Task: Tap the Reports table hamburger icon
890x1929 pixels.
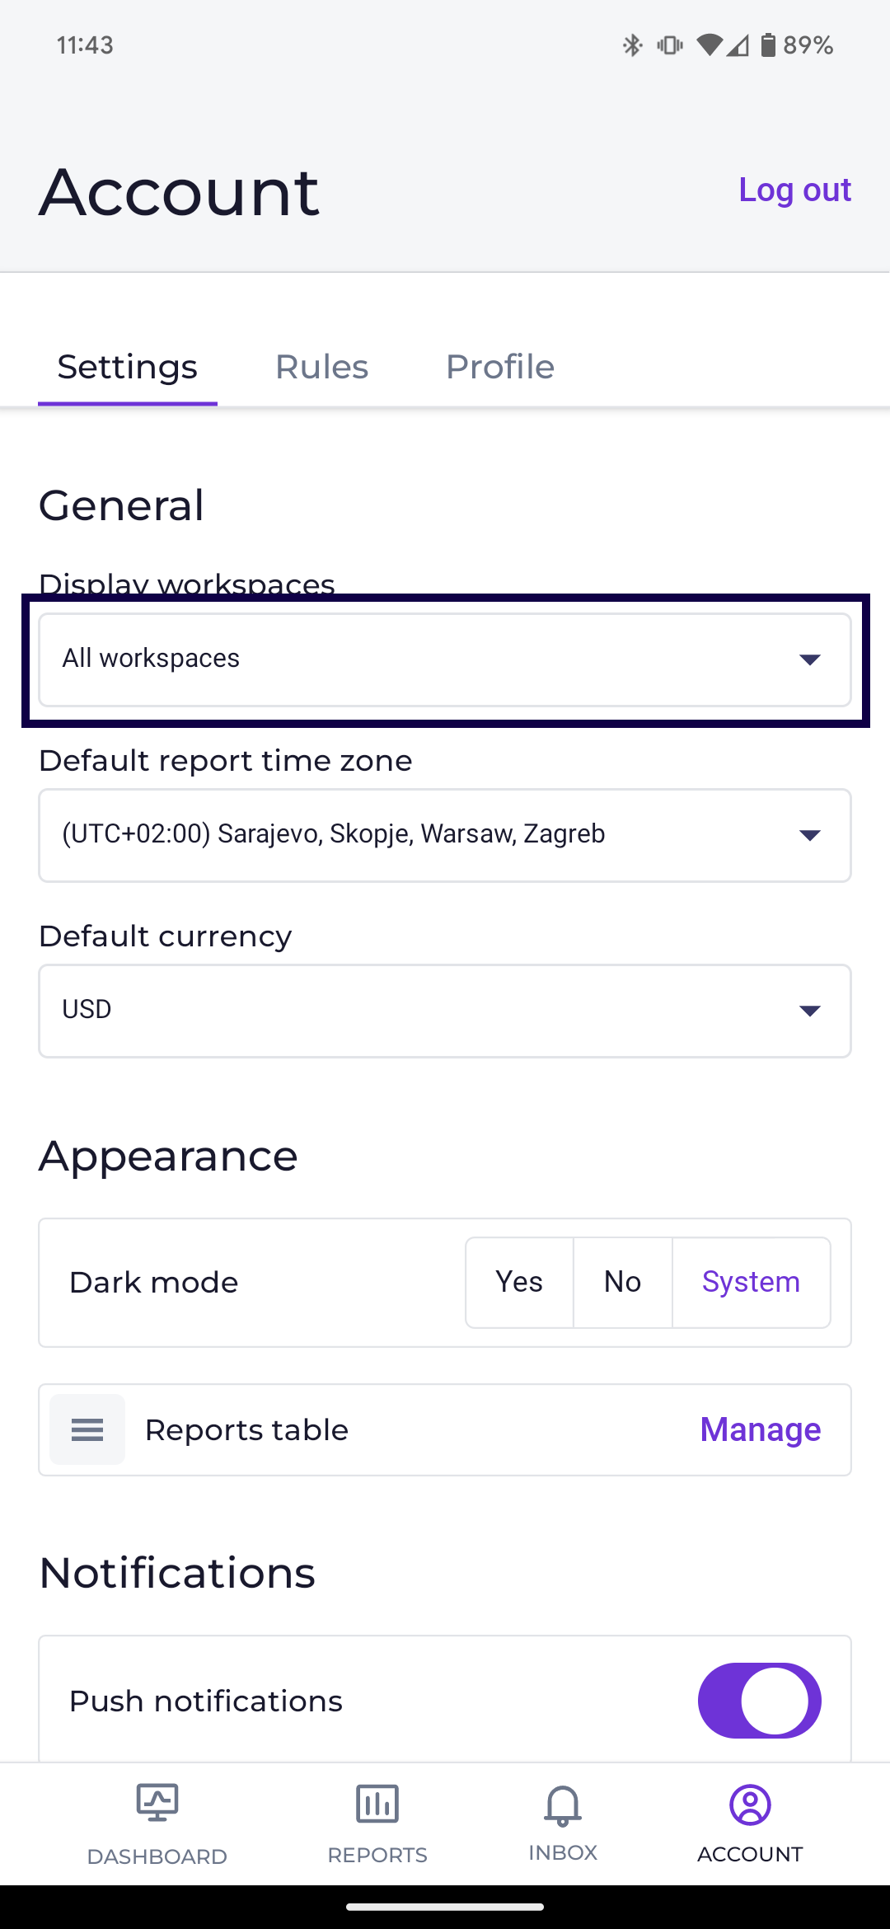Action: (87, 1429)
